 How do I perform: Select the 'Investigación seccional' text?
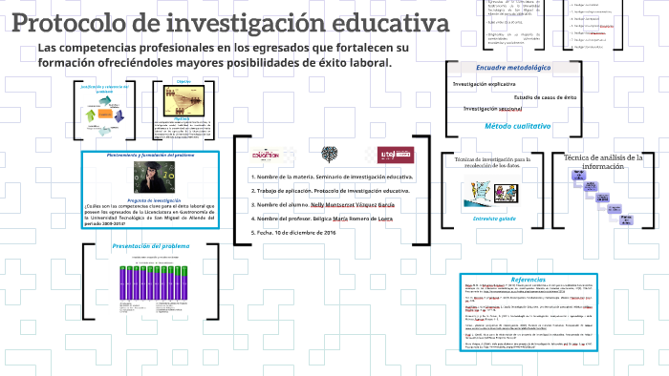tap(492, 109)
